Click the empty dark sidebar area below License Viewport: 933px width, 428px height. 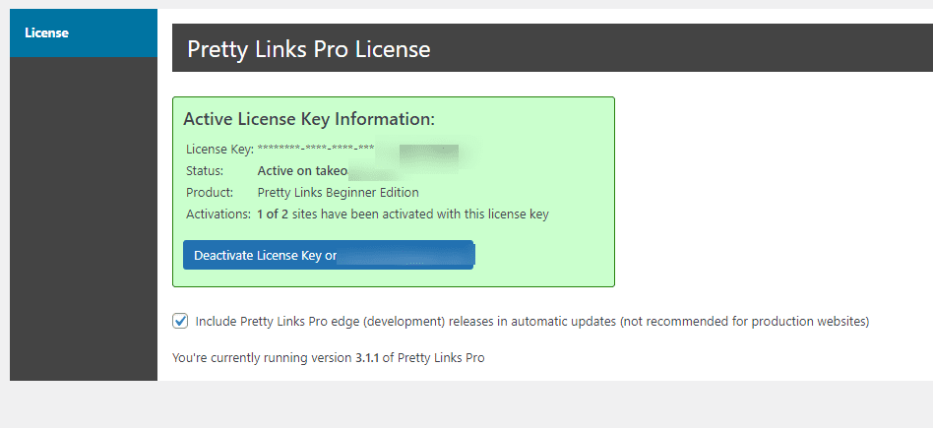[84, 218]
